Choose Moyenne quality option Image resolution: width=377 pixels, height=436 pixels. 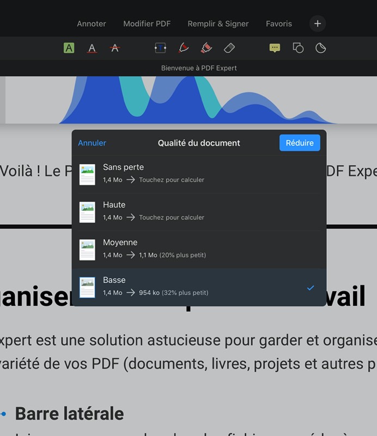pyautogui.click(x=199, y=249)
